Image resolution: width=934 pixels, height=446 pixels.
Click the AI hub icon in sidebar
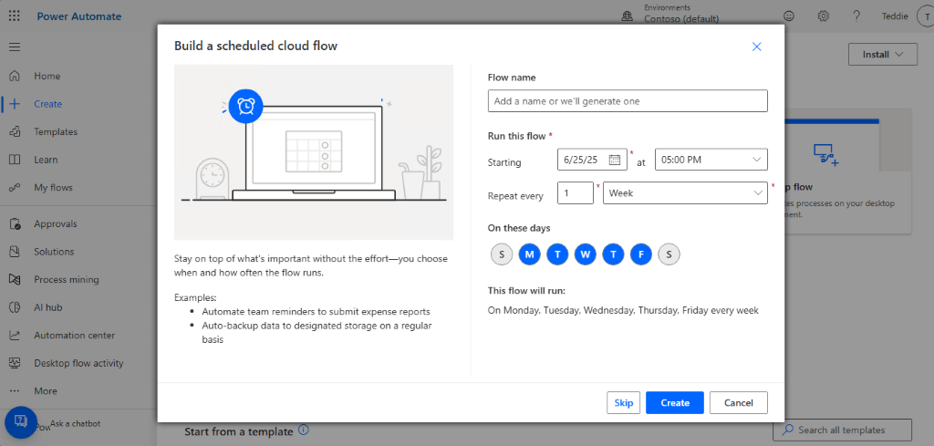pos(15,307)
